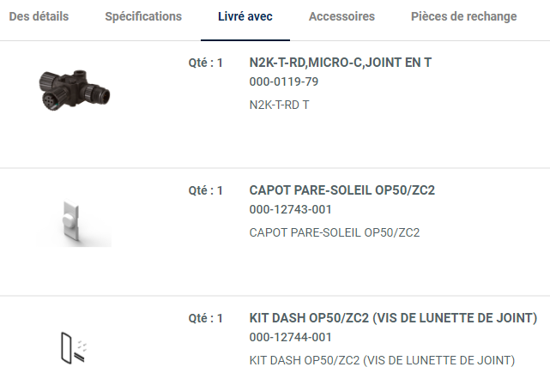
Task: Open the Pièces de rechange tab
Action: pyautogui.click(x=463, y=16)
